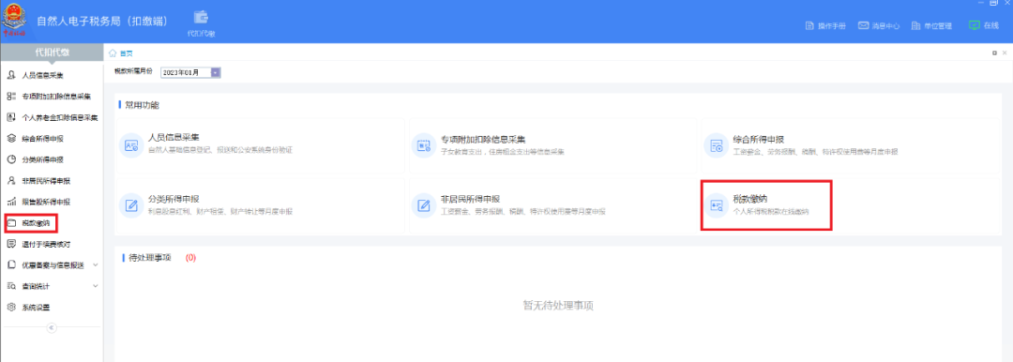Open the 非居民所得申报 shortcut card
The width and height of the screenshot is (1013, 362).
click(553, 204)
